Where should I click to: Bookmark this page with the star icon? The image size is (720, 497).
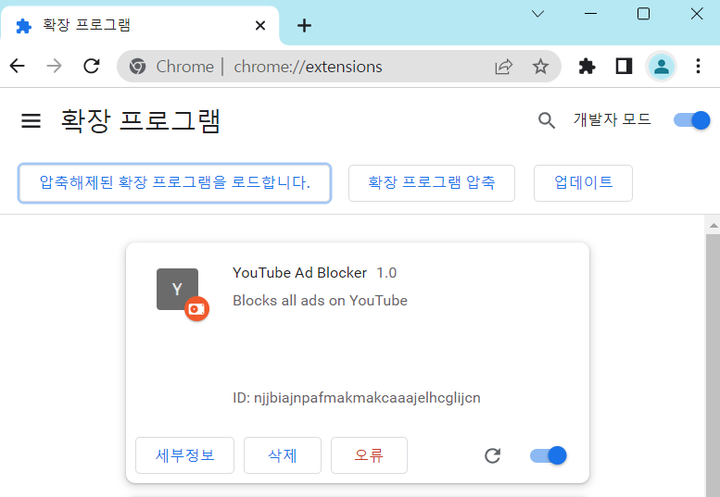click(540, 67)
